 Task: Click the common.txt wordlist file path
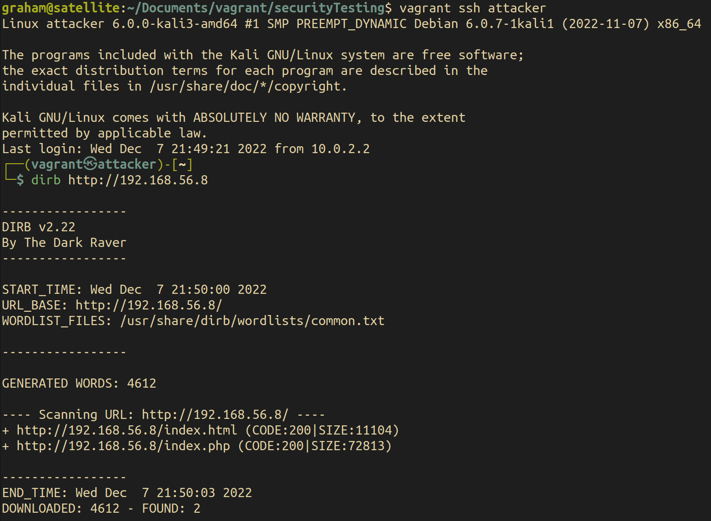[252, 321]
